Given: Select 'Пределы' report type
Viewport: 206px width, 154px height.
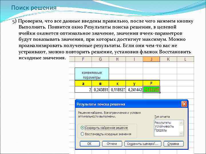Looking at the screenshot, I should click(161, 130).
